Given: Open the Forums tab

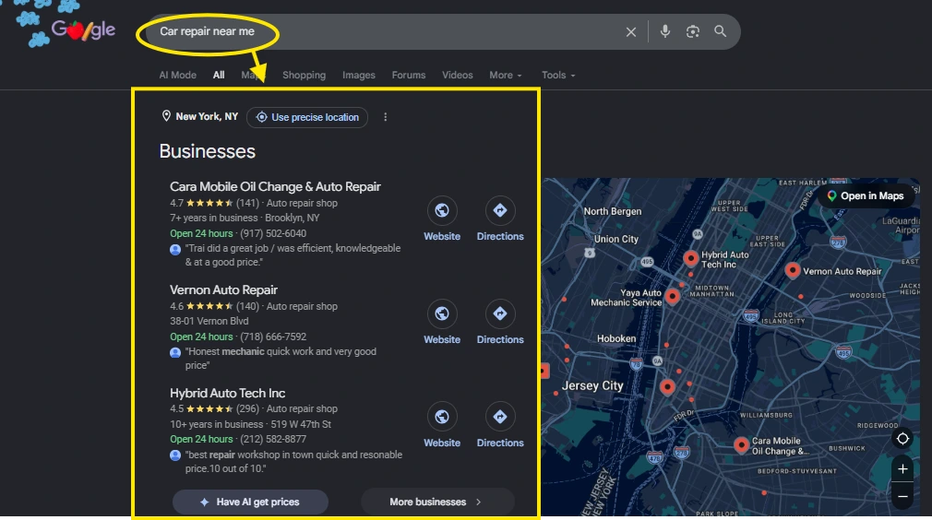Looking at the screenshot, I should tap(409, 75).
